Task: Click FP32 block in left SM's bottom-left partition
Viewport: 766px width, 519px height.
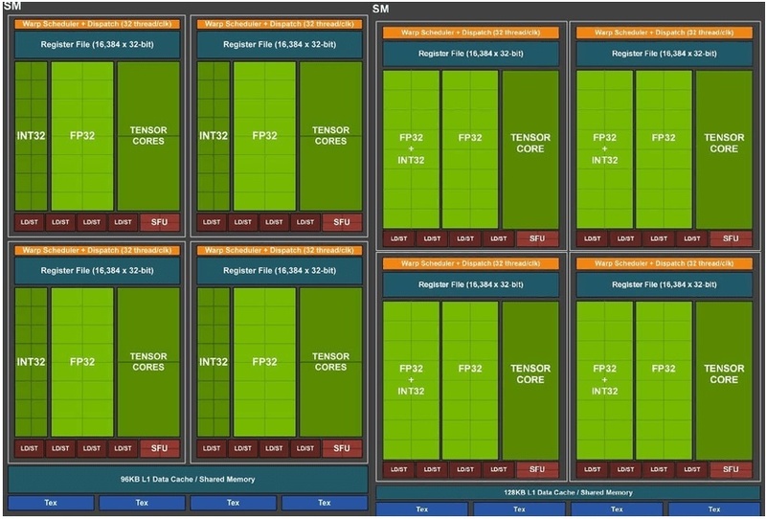Action: click(82, 362)
